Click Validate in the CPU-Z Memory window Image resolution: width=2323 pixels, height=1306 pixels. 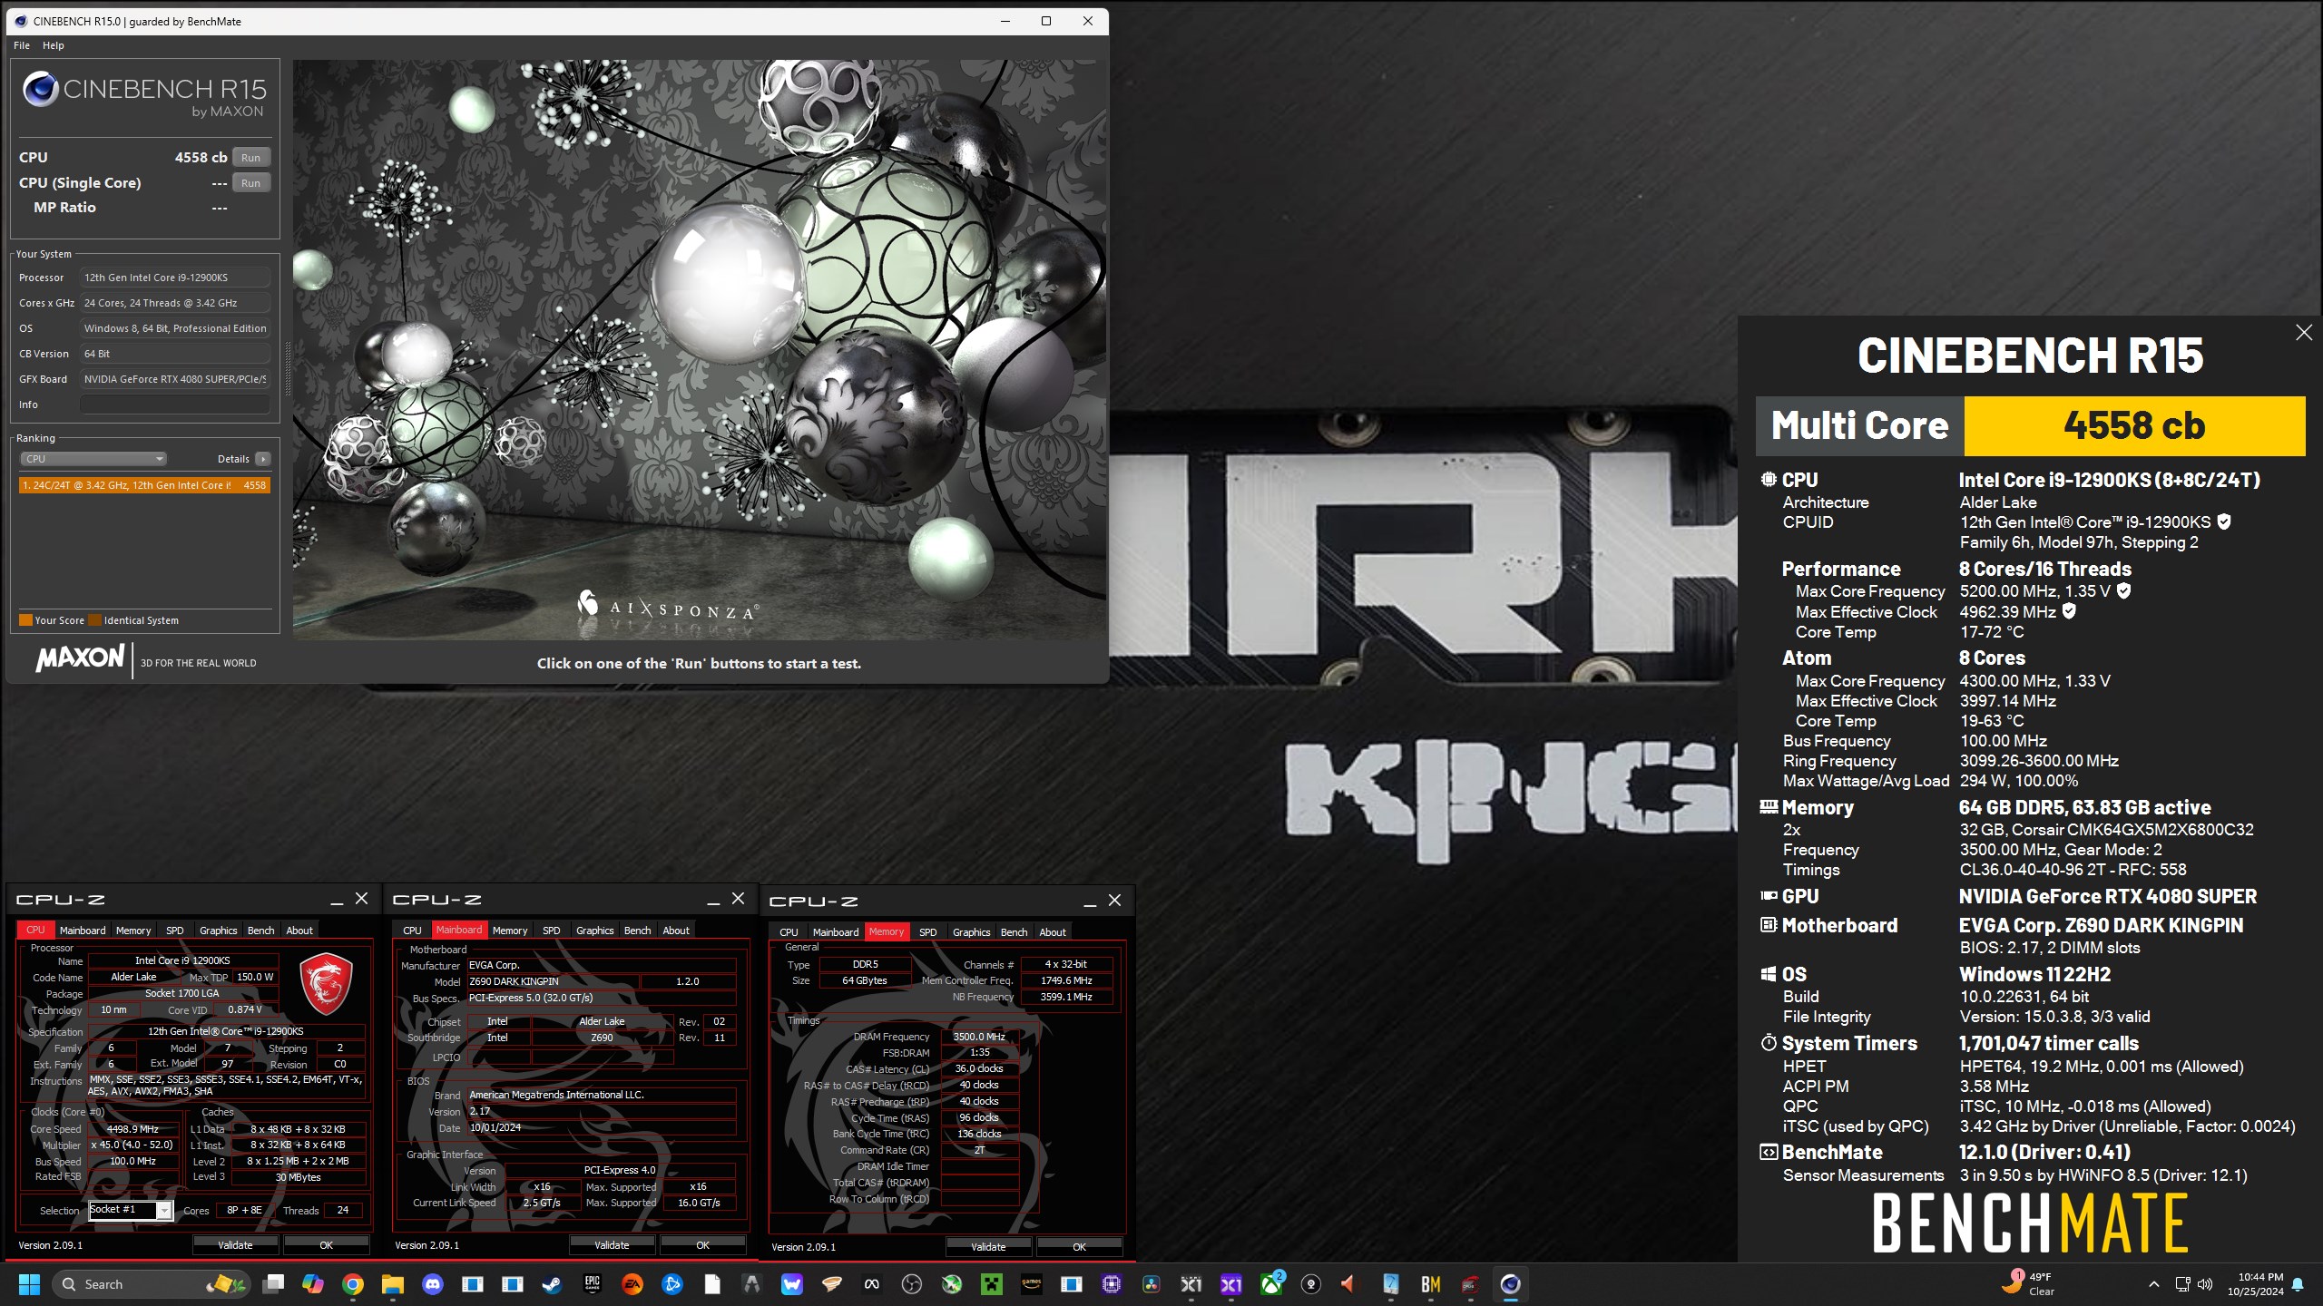[x=988, y=1247]
